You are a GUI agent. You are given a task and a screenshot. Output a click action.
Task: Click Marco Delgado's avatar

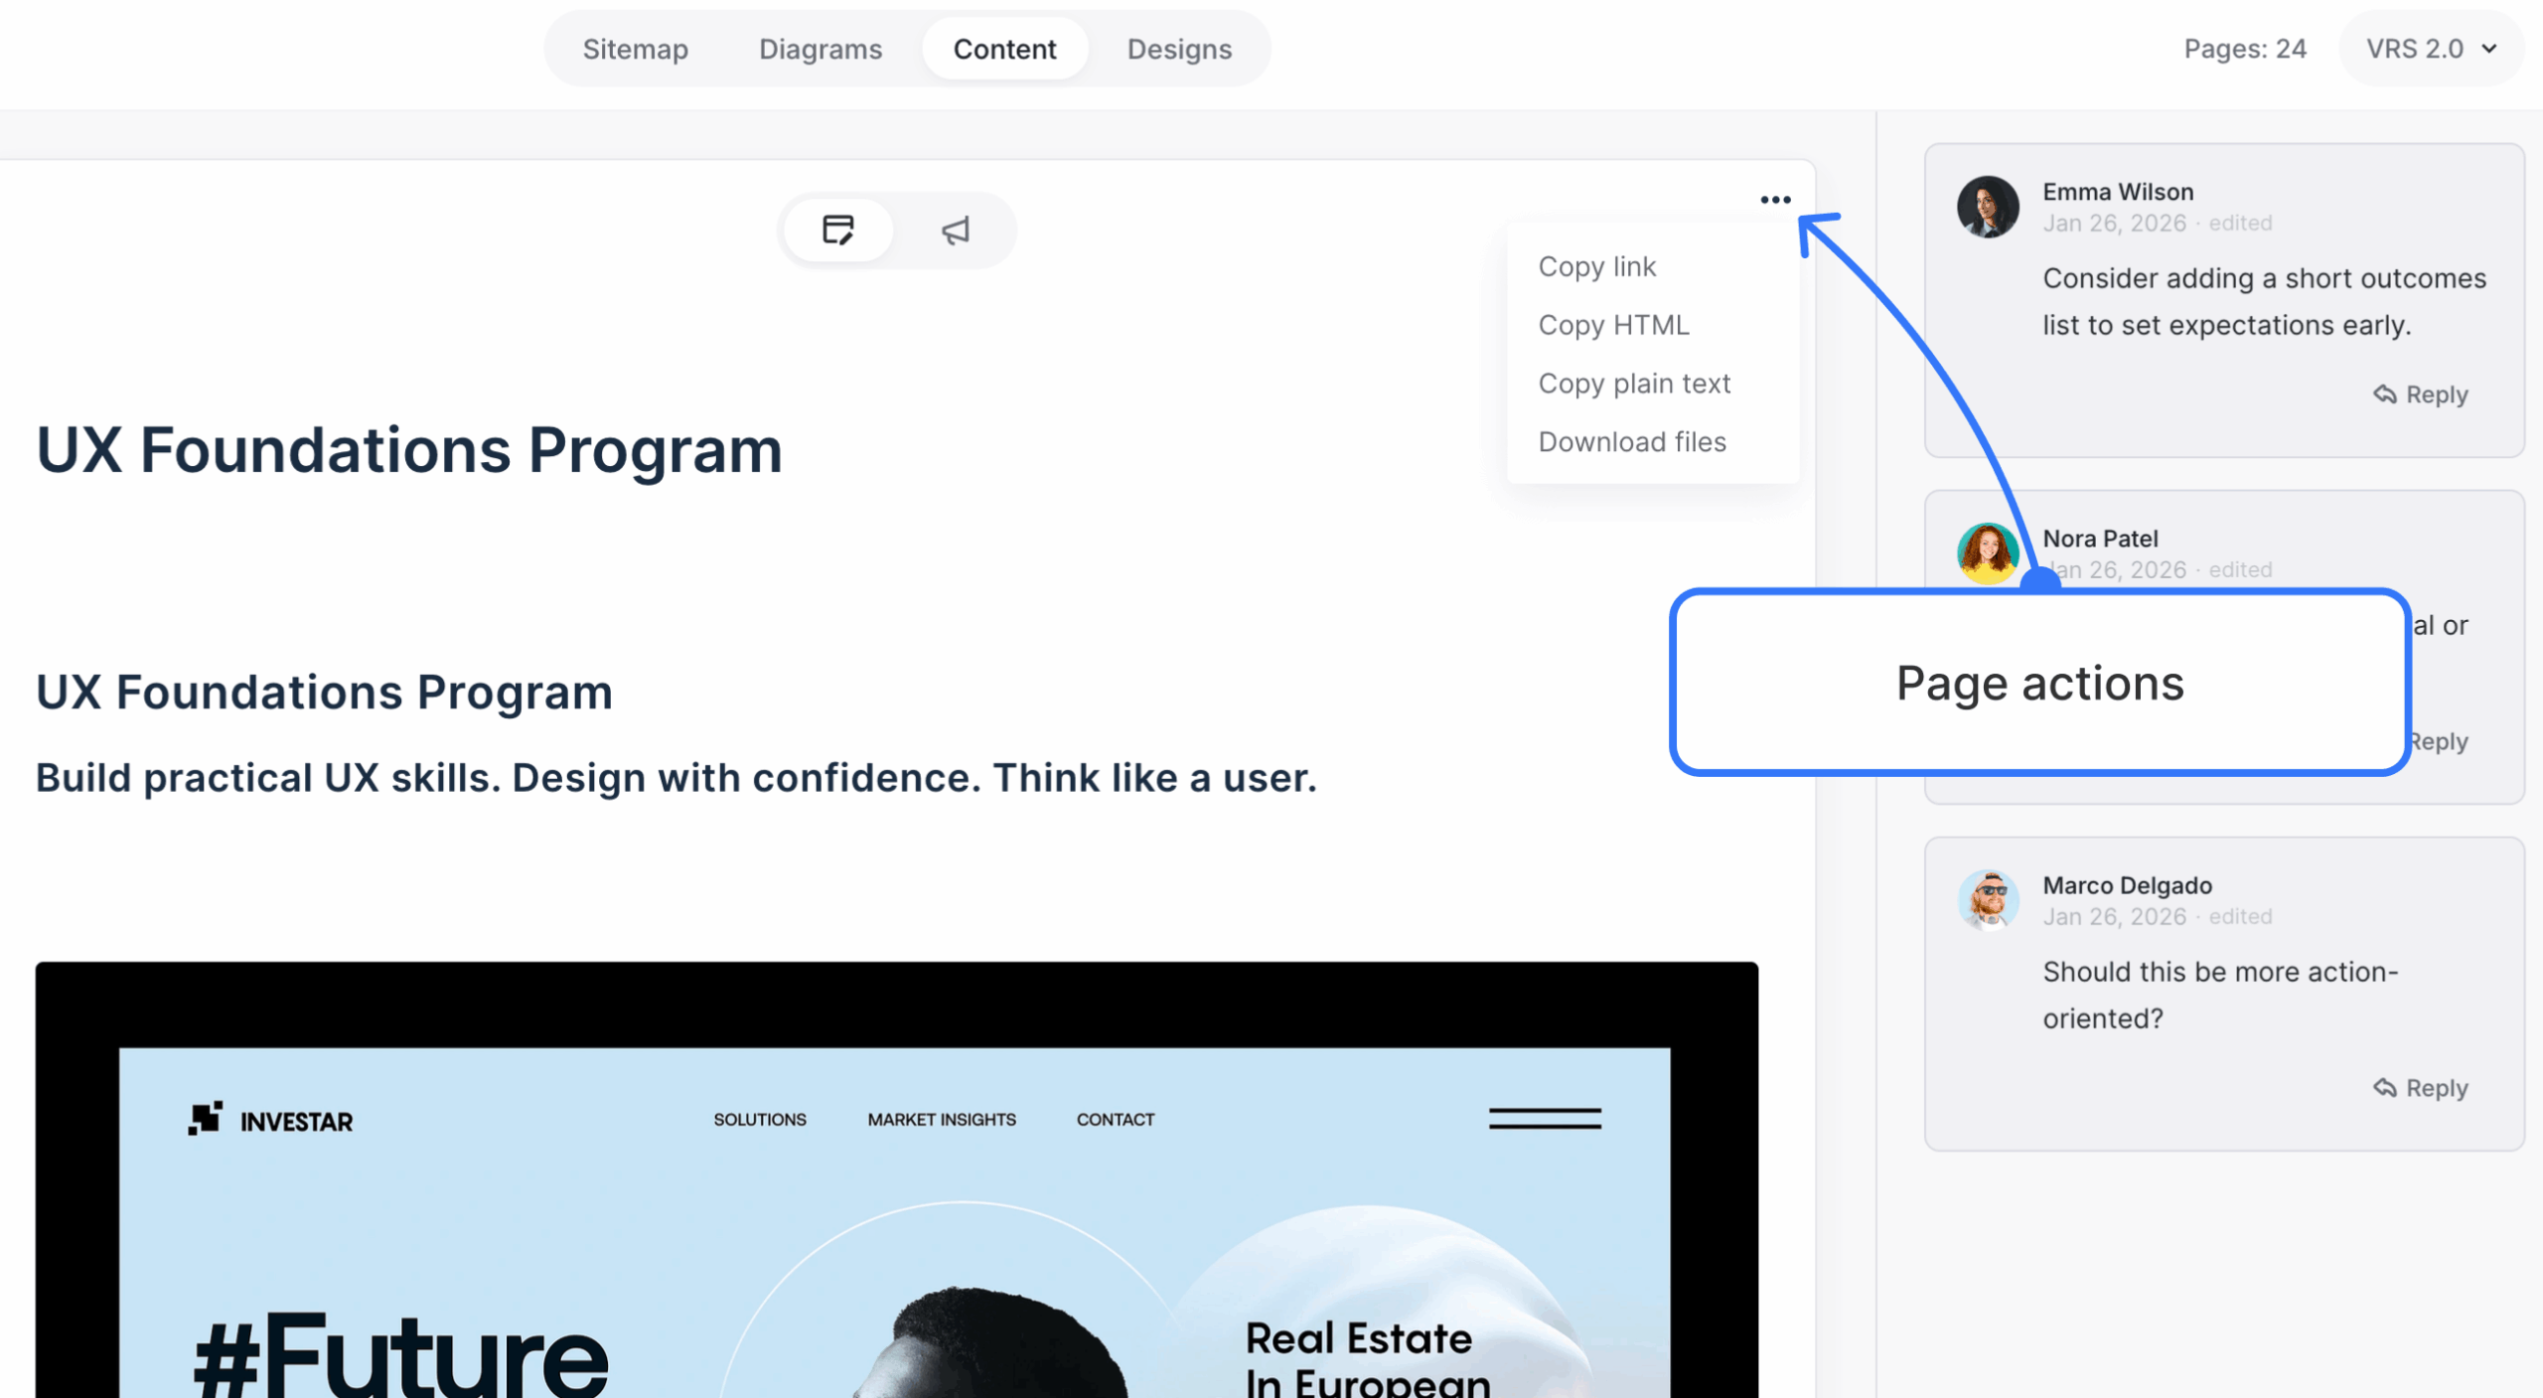coord(1988,900)
